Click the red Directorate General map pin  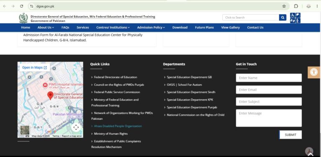(50, 96)
